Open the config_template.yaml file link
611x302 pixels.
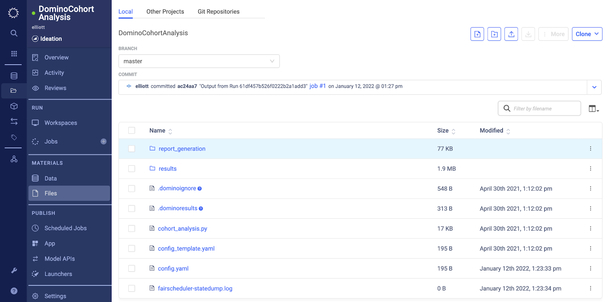[186, 249]
